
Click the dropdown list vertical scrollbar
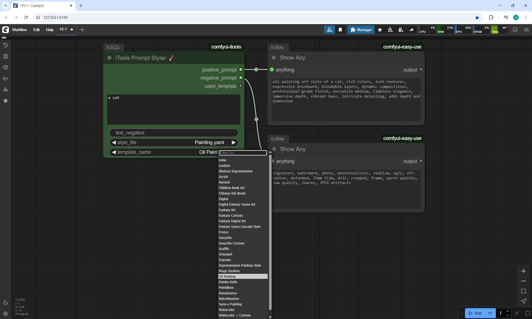coord(270,233)
